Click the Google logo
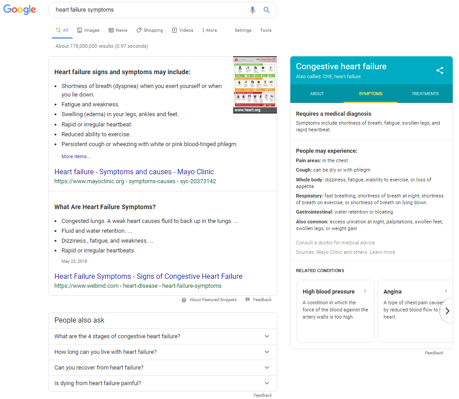Viewport: 459px width, 399px height. tap(20, 10)
